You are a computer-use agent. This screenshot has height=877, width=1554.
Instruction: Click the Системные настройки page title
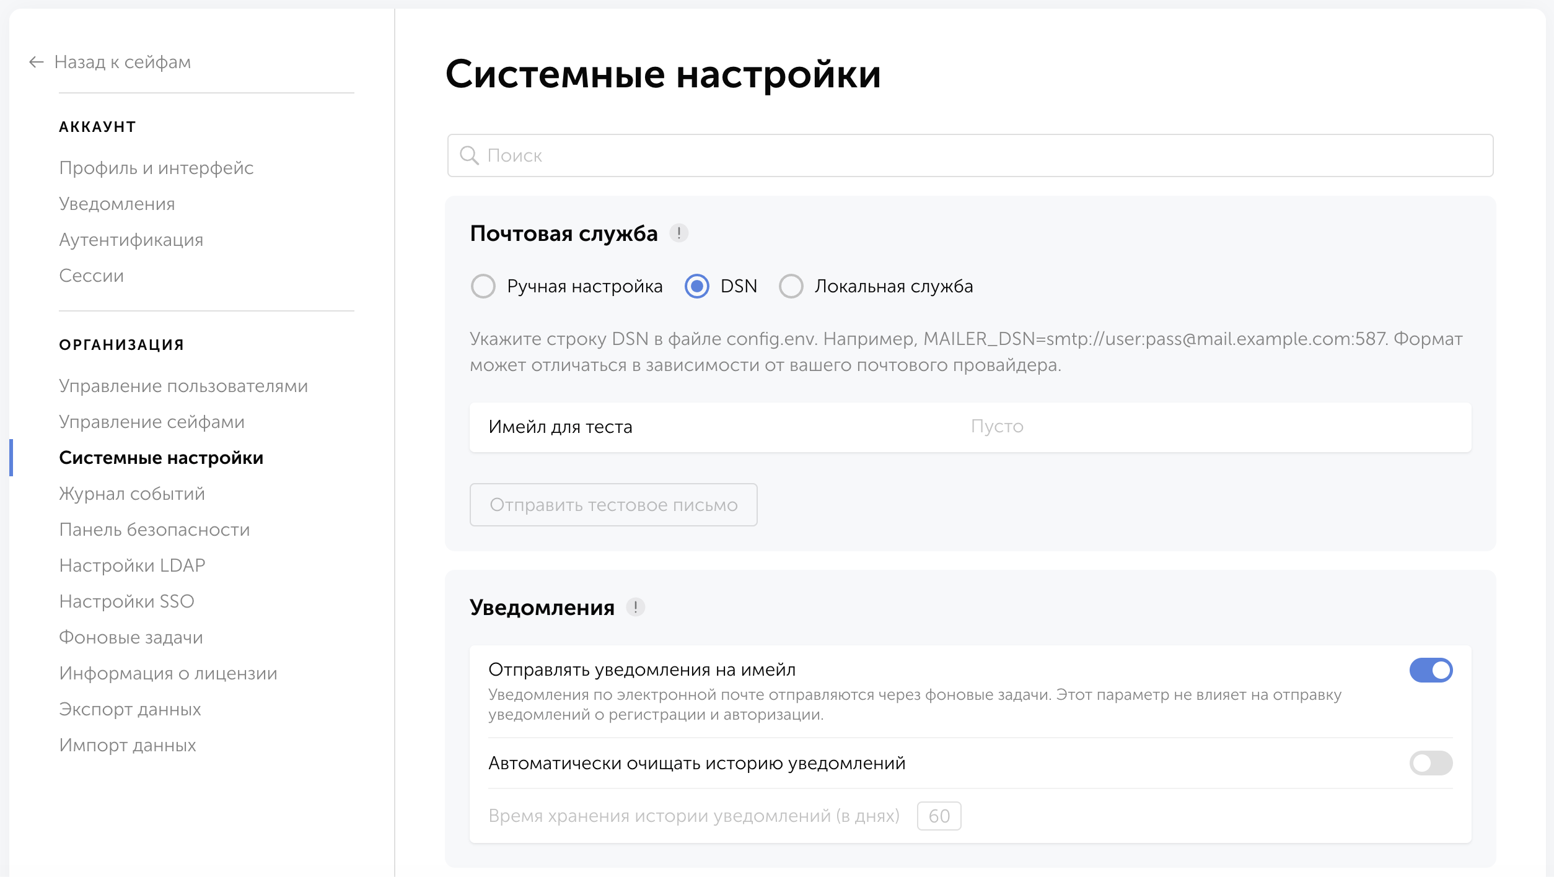(x=663, y=74)
